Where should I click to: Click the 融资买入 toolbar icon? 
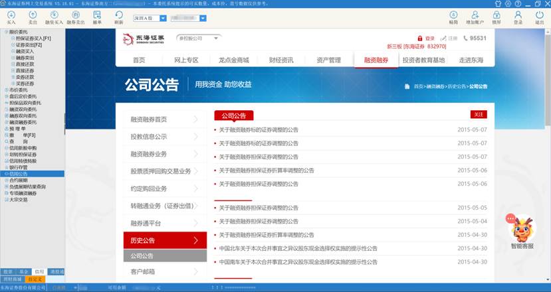(x=54, y=17)
